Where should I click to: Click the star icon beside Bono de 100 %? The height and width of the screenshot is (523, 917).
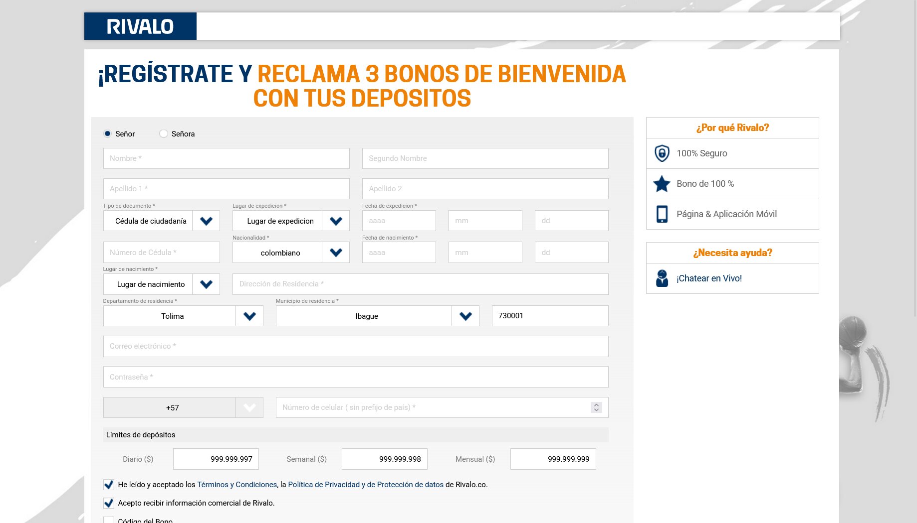tap(662, 184)
